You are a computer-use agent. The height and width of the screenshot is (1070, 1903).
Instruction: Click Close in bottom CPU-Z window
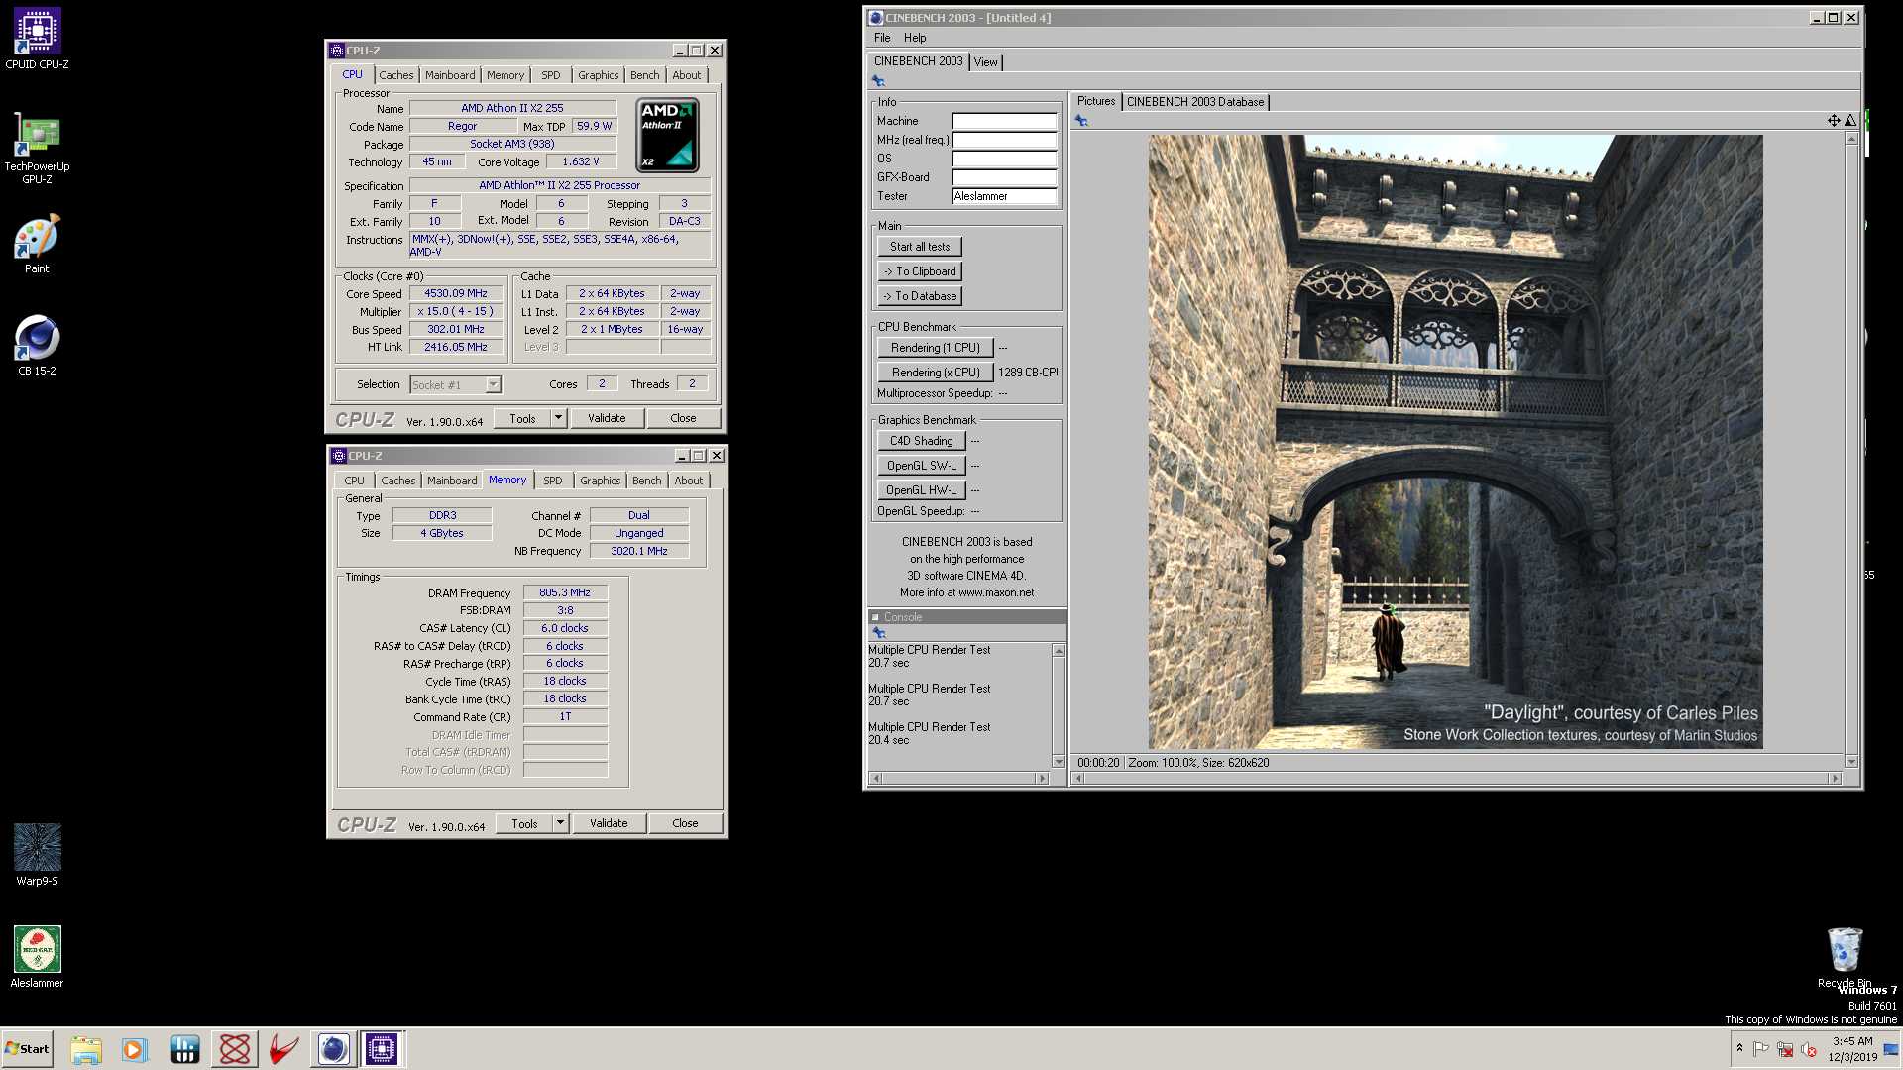tap(685, 823)
